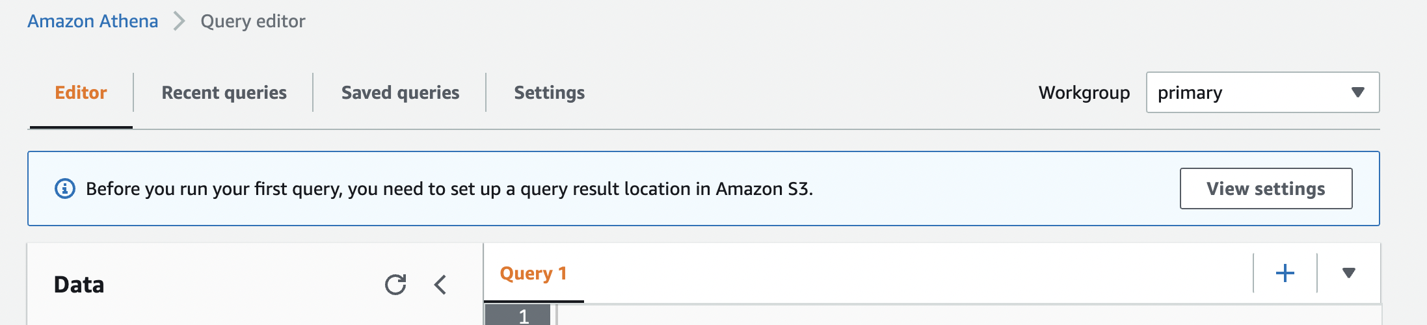Collapse the Data panel with the left chevron
The image size is (1427, 325).
point(440,285)
